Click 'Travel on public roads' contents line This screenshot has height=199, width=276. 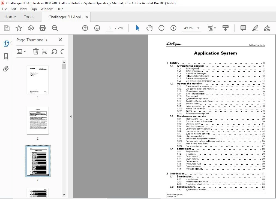[196, 94]
